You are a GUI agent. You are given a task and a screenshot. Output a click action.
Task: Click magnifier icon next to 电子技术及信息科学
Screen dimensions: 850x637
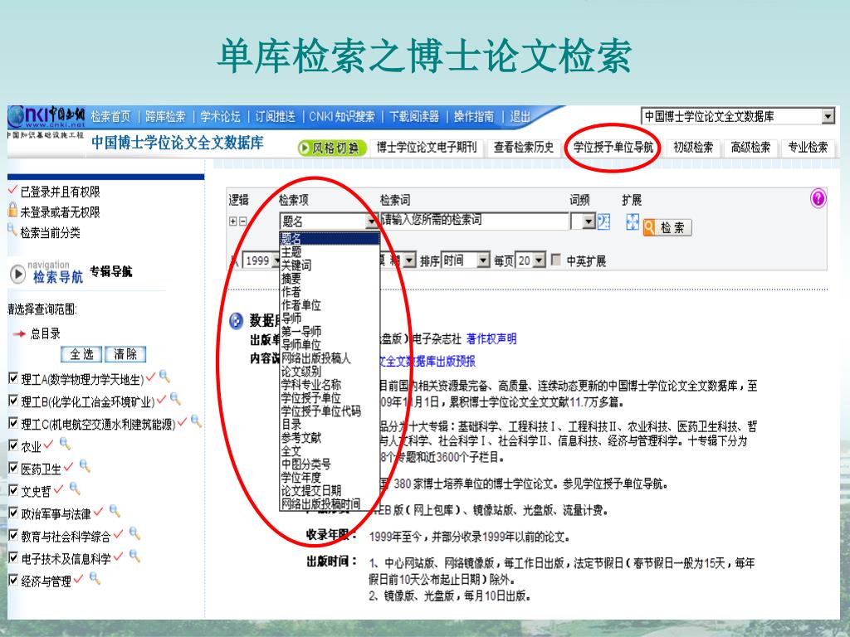[x=135, y=556]
